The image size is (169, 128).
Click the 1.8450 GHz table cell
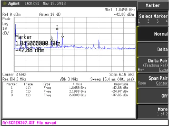tap(78, 88)
